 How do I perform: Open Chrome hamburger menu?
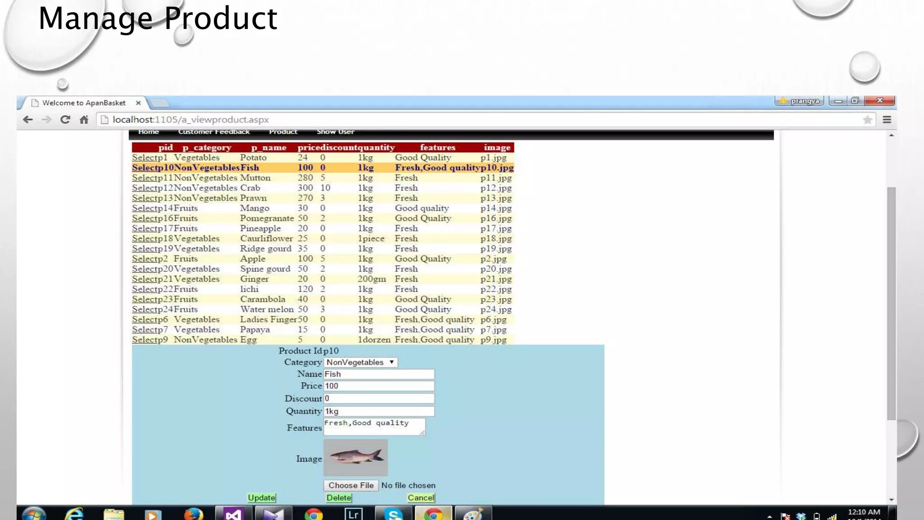tap(887, 120)
